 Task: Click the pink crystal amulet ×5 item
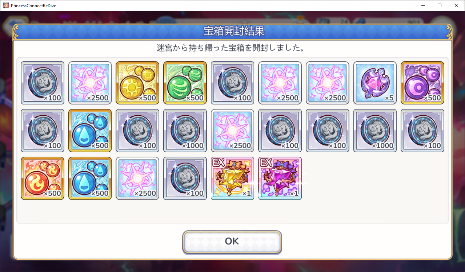coord(375,83)
